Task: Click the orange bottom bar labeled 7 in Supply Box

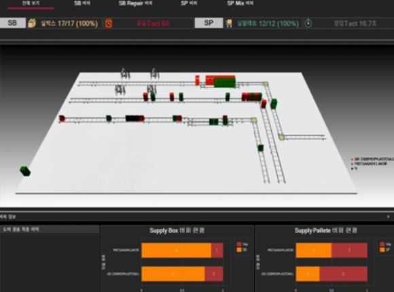Action: 173,274
